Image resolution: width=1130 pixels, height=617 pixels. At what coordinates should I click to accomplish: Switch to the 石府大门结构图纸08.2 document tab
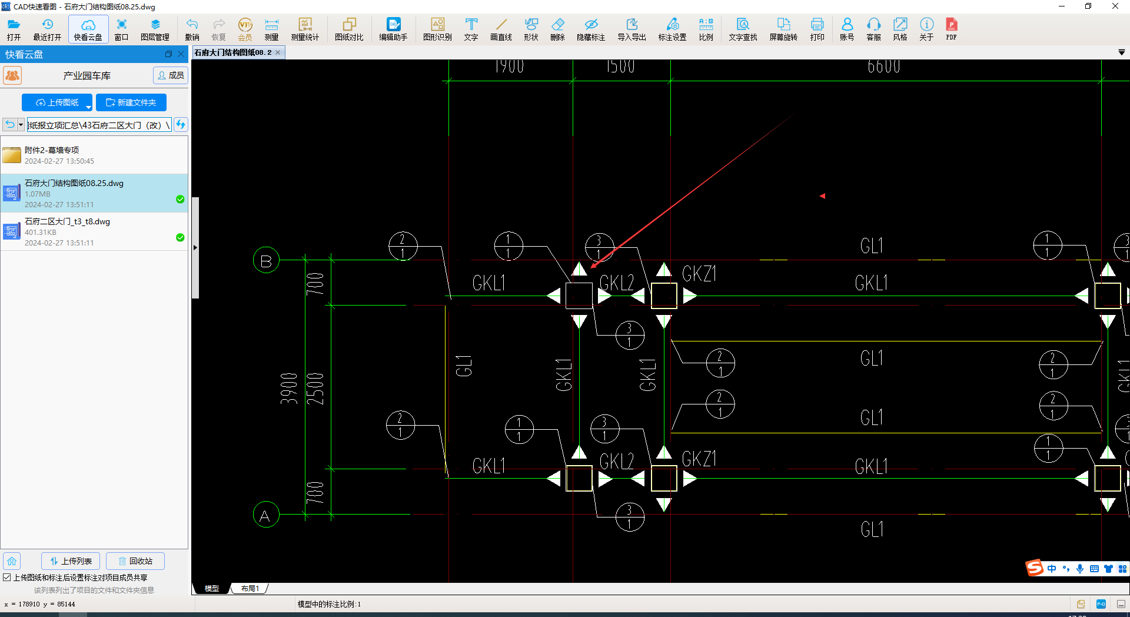coord(233,52)
